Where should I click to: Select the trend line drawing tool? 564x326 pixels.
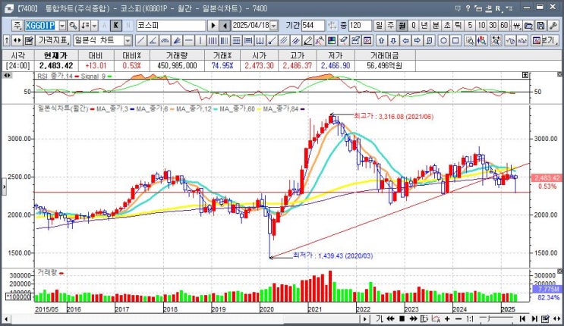tap(141, 41)
